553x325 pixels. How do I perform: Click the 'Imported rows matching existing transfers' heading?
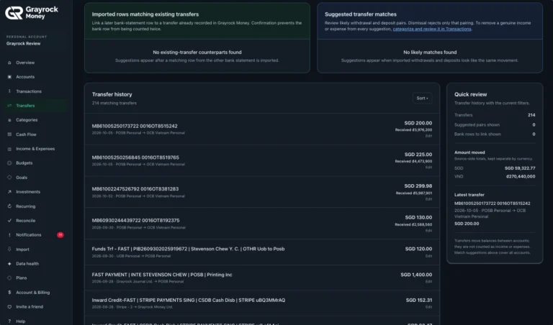145,14
